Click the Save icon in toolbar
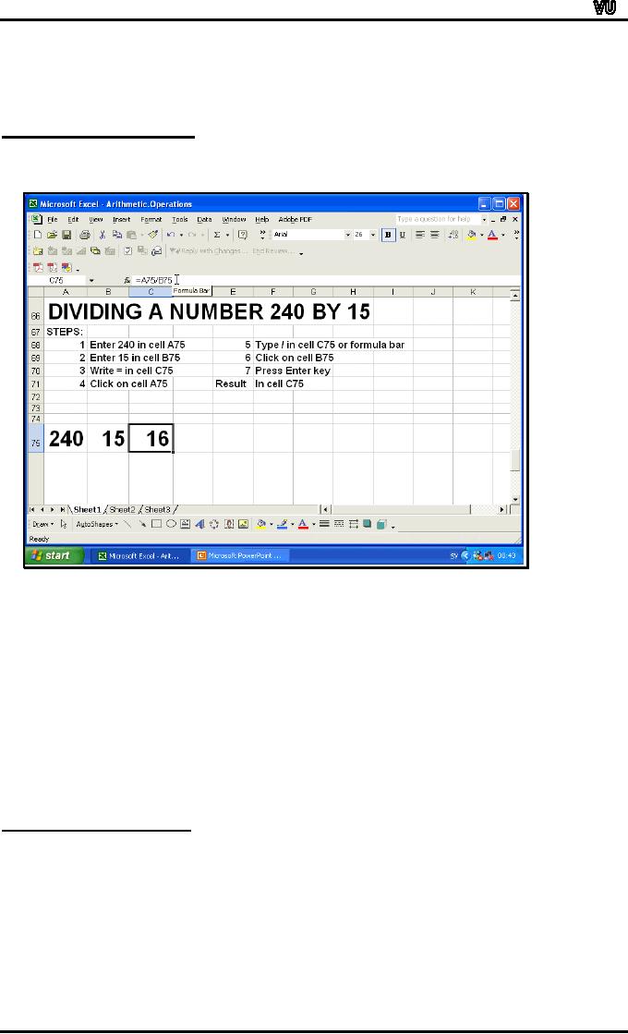628x1034 pixels. 66,235
